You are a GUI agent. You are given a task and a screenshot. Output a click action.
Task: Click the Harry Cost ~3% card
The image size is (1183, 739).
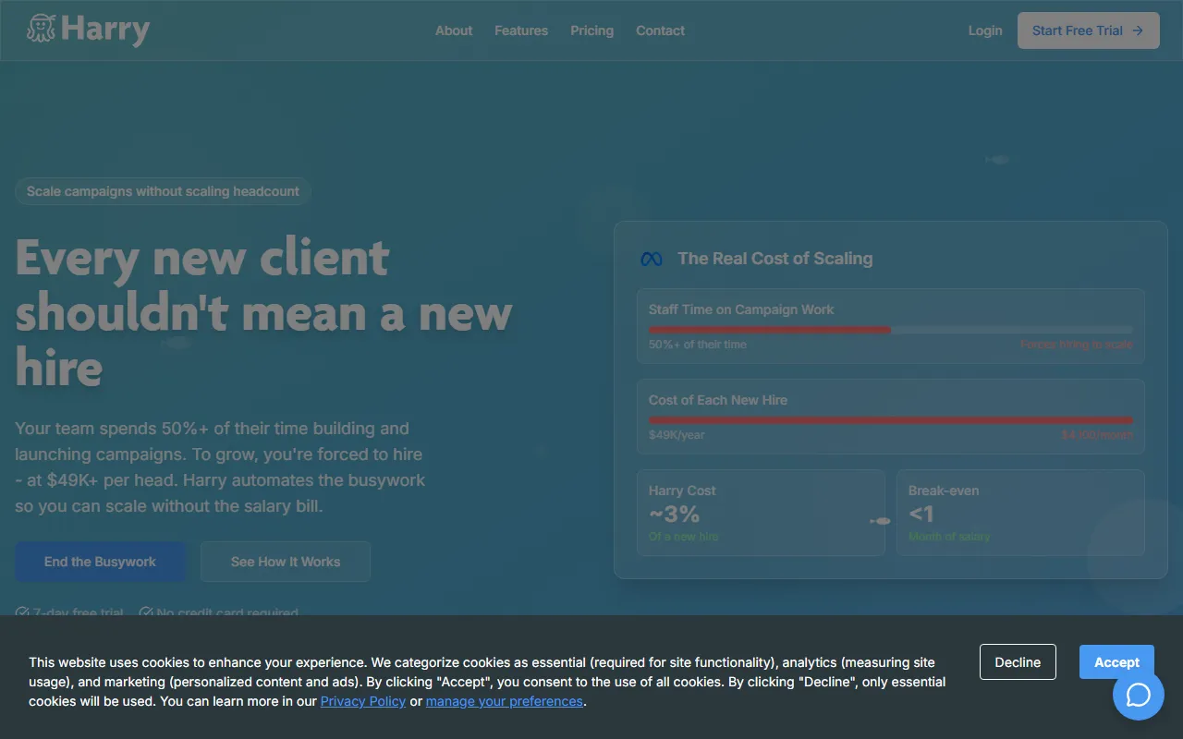(760, 513)
